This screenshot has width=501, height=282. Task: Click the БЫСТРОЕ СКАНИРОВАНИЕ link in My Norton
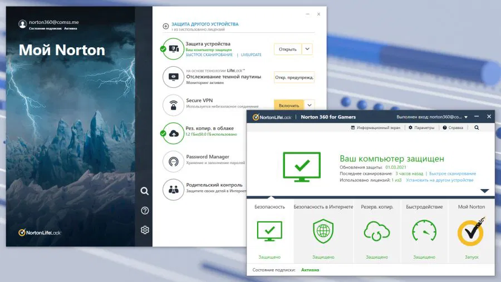[x=209, y=55]
